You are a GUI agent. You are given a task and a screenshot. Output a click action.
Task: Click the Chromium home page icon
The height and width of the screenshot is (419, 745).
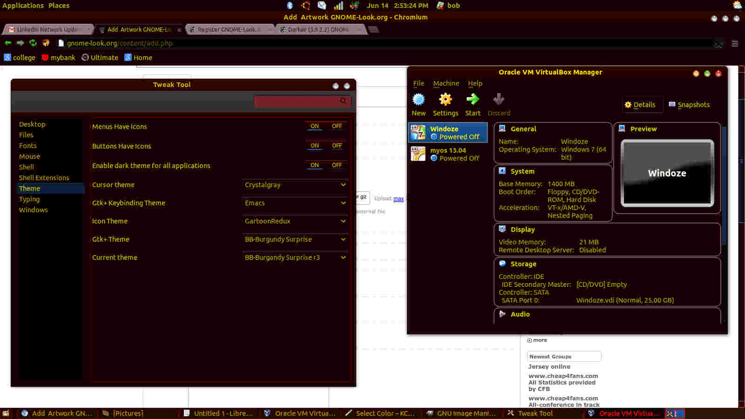pos(46,43)
